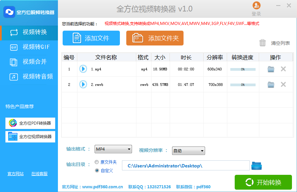
Task: Browse output directory with blue folder icon
Action: click(x=257, y=166)
